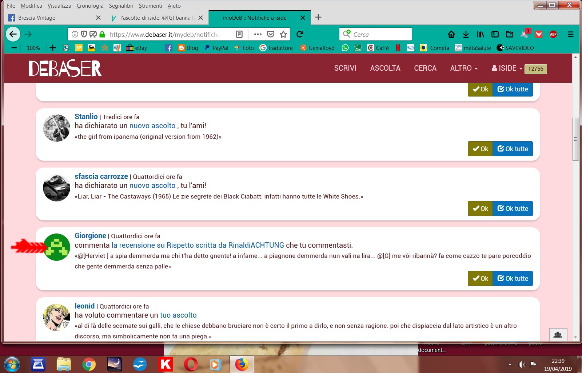Screen dimensions: 582x373
Task: Toggle reader view icon in address bar
Action: [239, 34]
